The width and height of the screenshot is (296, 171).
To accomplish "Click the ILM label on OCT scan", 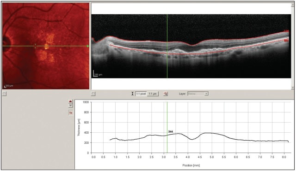I will point(286,31).
